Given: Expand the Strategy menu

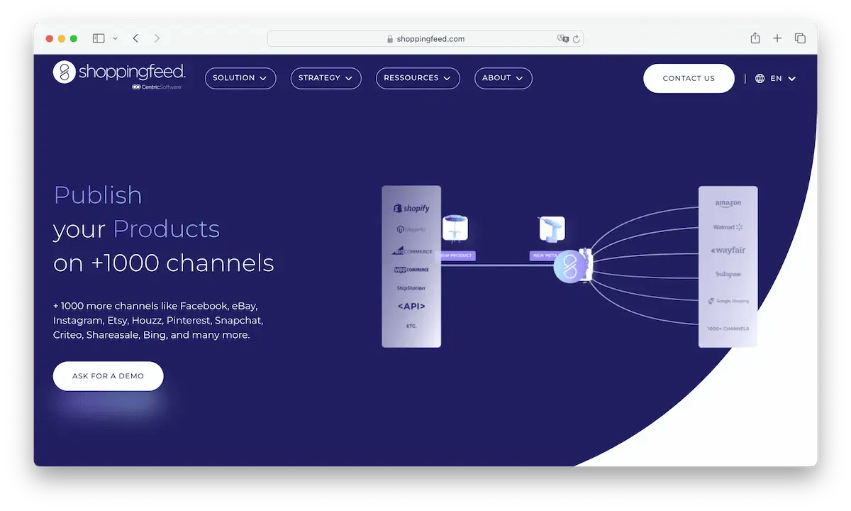Looking at the screenshot, I should coord(326,78).
